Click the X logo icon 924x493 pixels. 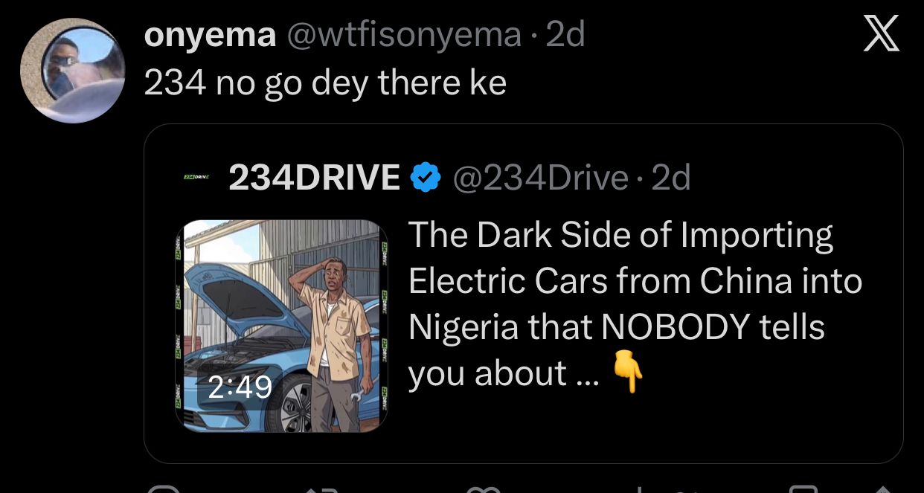point(881,35)
